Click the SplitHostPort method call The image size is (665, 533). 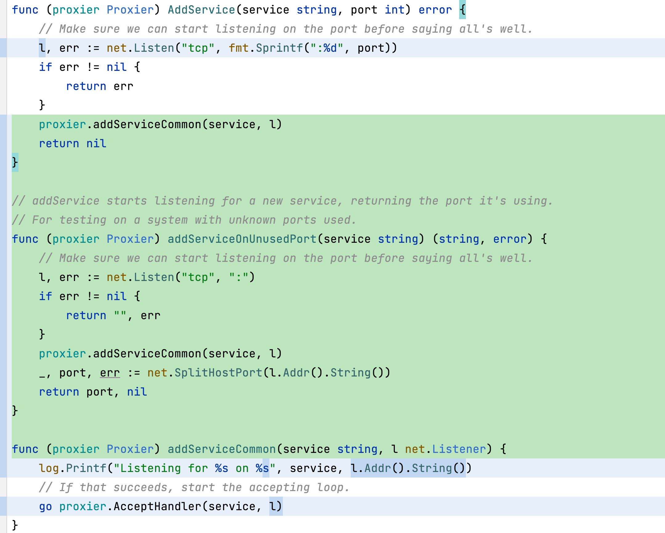(218, 373)
